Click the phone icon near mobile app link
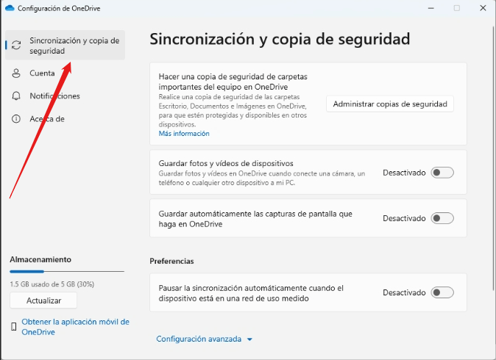496x360 pixels. click(x=14, y=326)
